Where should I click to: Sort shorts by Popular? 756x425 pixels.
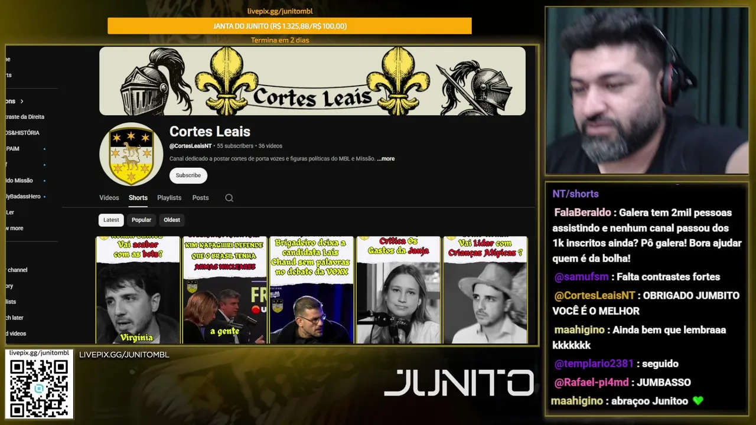point(141,220)
